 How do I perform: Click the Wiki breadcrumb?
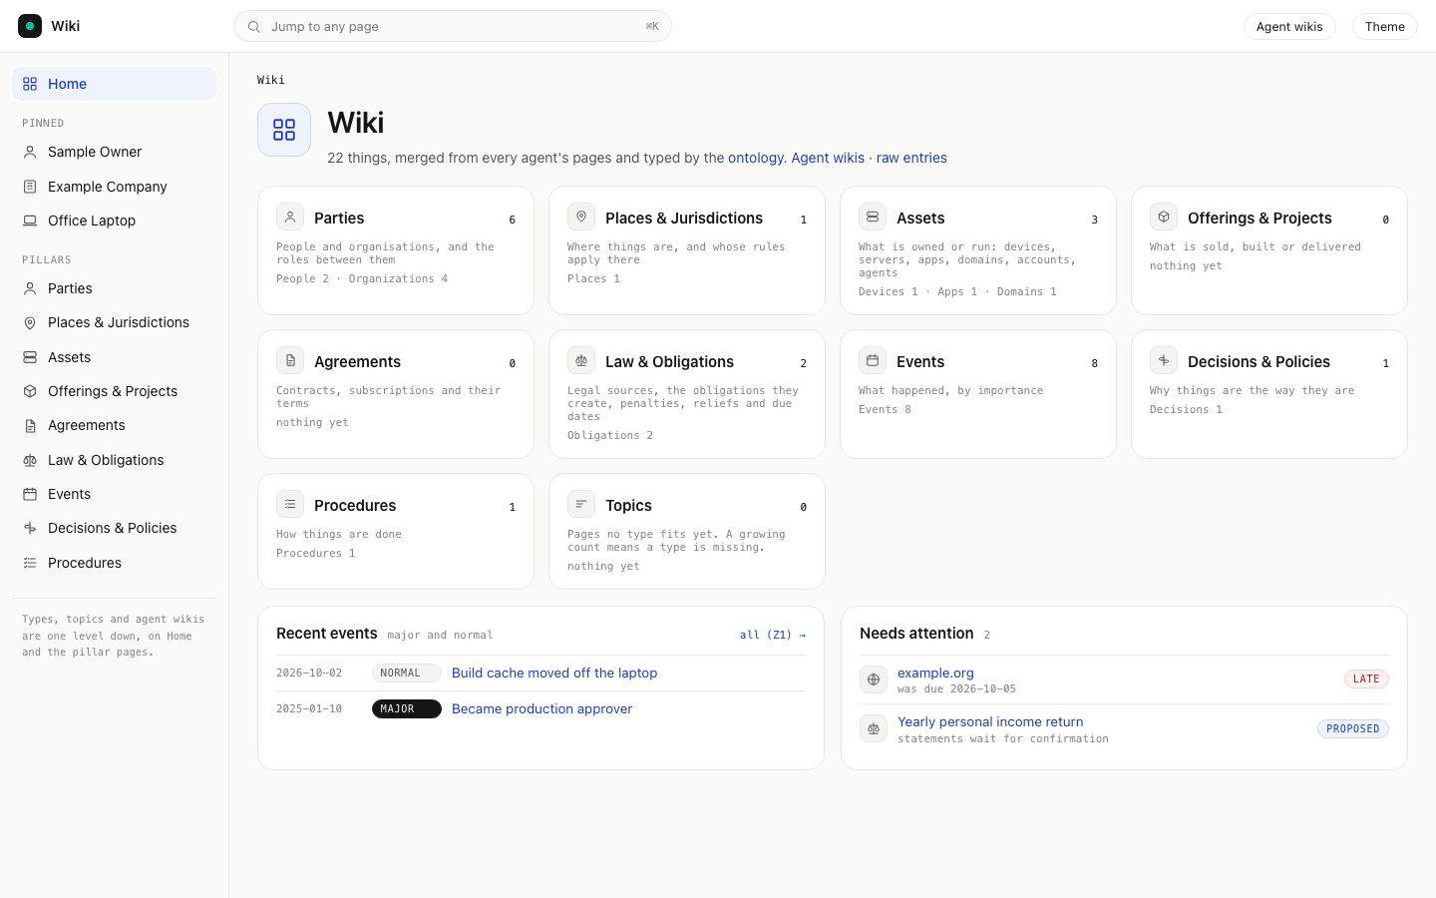pyautogui.click(x=270, y=80)
